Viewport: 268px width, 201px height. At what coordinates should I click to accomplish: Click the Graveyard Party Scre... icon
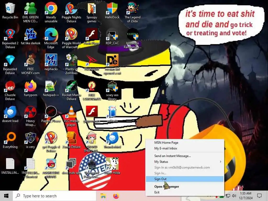92,168
